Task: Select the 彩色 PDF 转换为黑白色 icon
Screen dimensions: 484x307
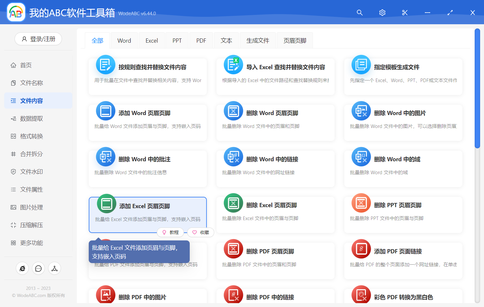Action: pos(361,295)
